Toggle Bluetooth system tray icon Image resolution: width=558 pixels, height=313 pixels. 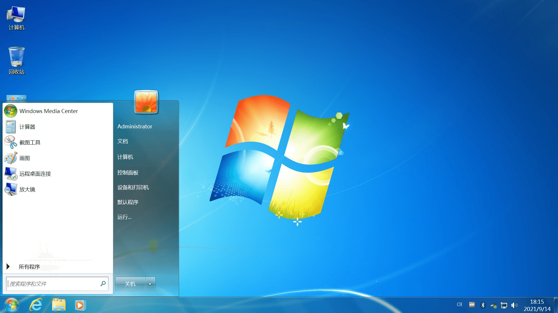[x=482, y=305]
